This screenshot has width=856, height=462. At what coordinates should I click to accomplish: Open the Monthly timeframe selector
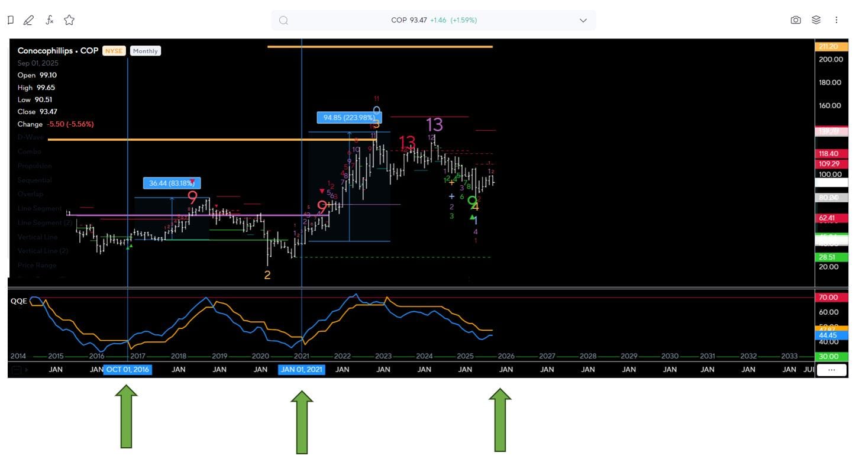pos(145,51)
